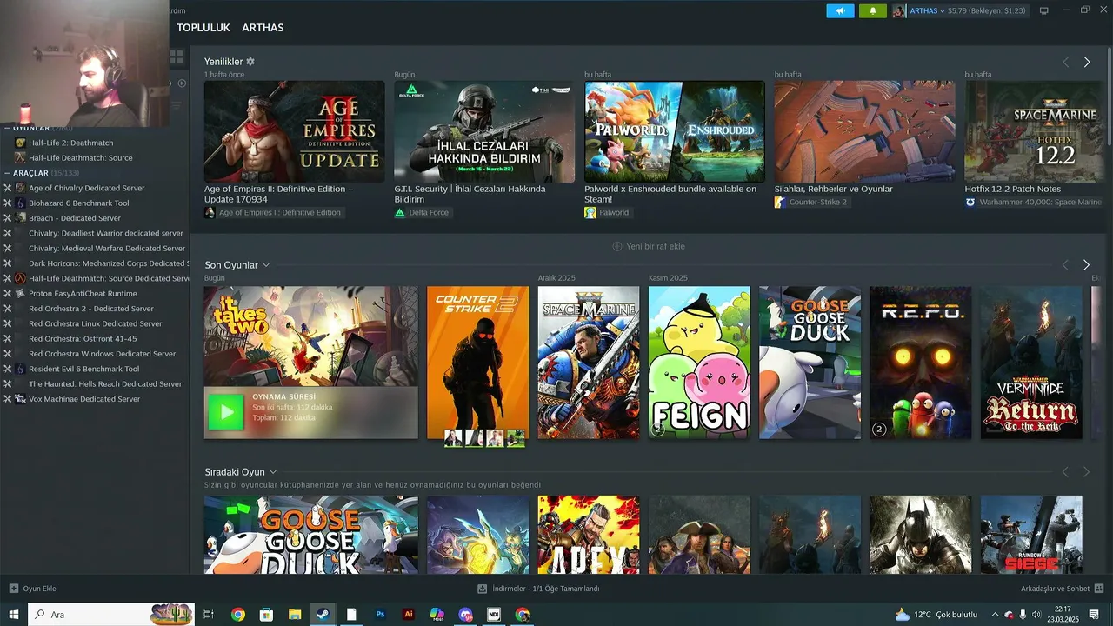Collapse OYUNLAR category in library sidebar
Screen dimensions: 1113x626
click(8, 128)
